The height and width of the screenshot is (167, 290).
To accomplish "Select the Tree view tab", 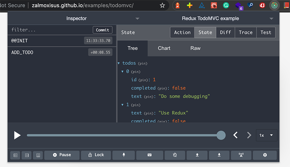I will point(133,48).
